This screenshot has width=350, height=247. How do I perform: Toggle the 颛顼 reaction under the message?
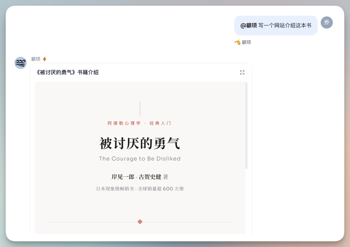[x=242, y=42]
